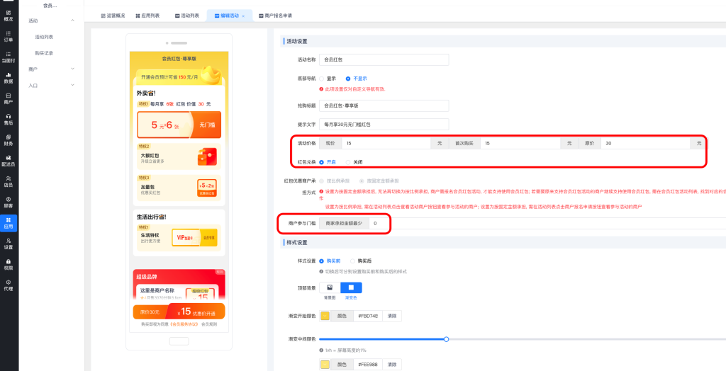The height and width of the screenshot is (371, 726).
Task: Collapse the 活动 submenu group
Action: click(x=73, y=21)
